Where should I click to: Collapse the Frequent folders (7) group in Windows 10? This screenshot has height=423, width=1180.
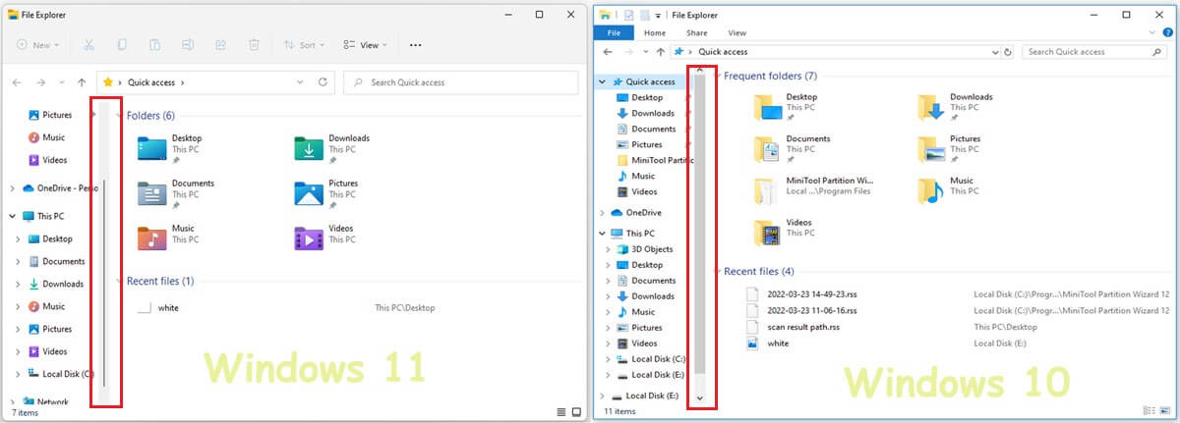(717, 76)
